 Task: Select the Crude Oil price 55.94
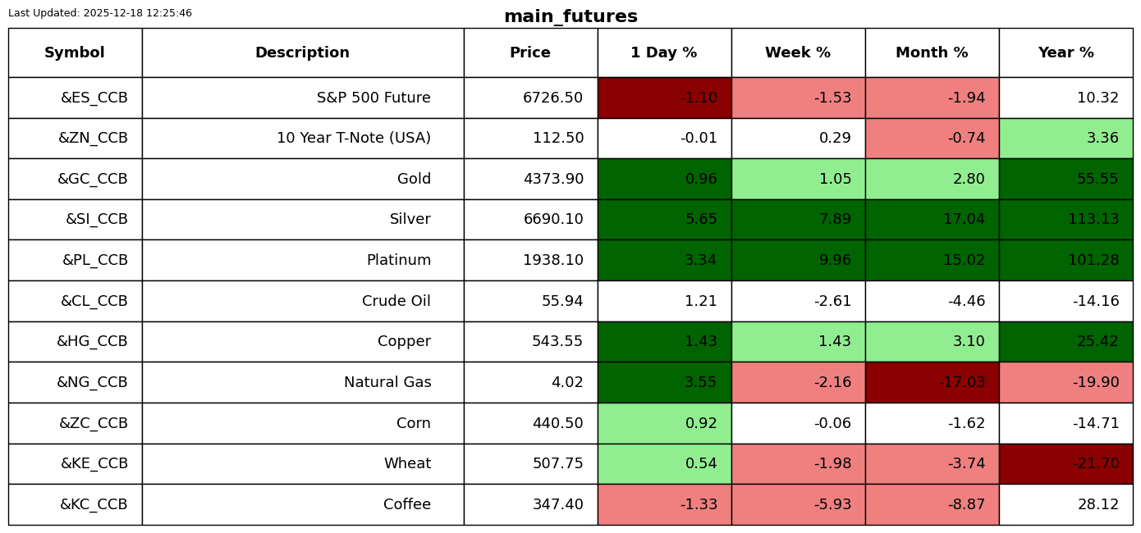[562, 301]
